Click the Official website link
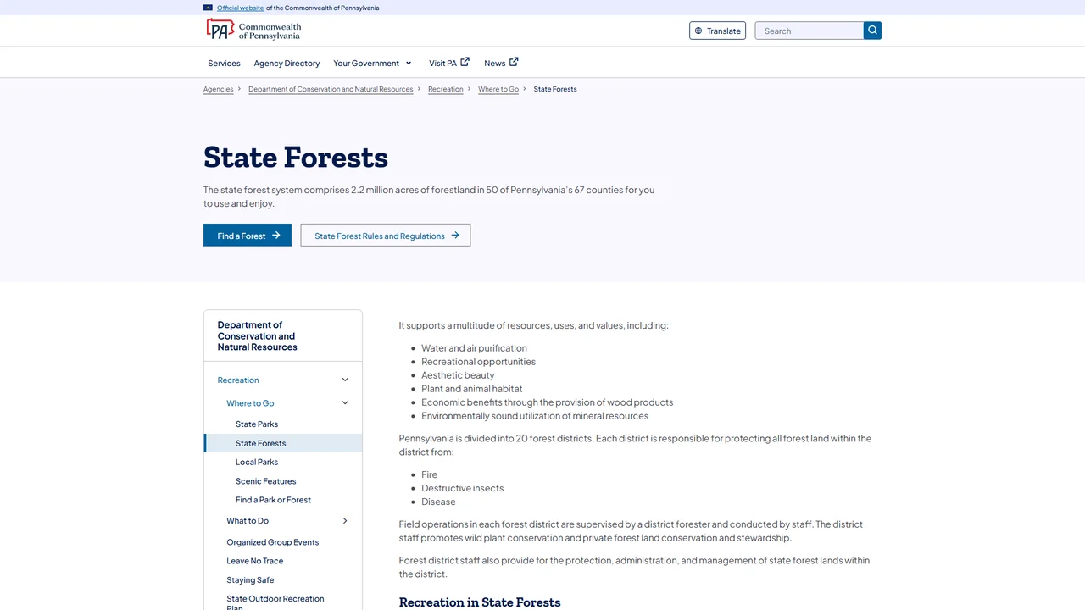 240,8
